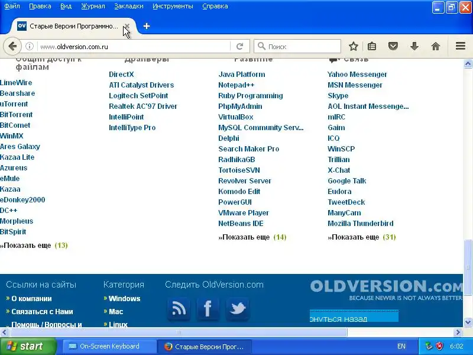The image size is (473, 355).
Task: Click the Windows start button
Action: point(28,346)
